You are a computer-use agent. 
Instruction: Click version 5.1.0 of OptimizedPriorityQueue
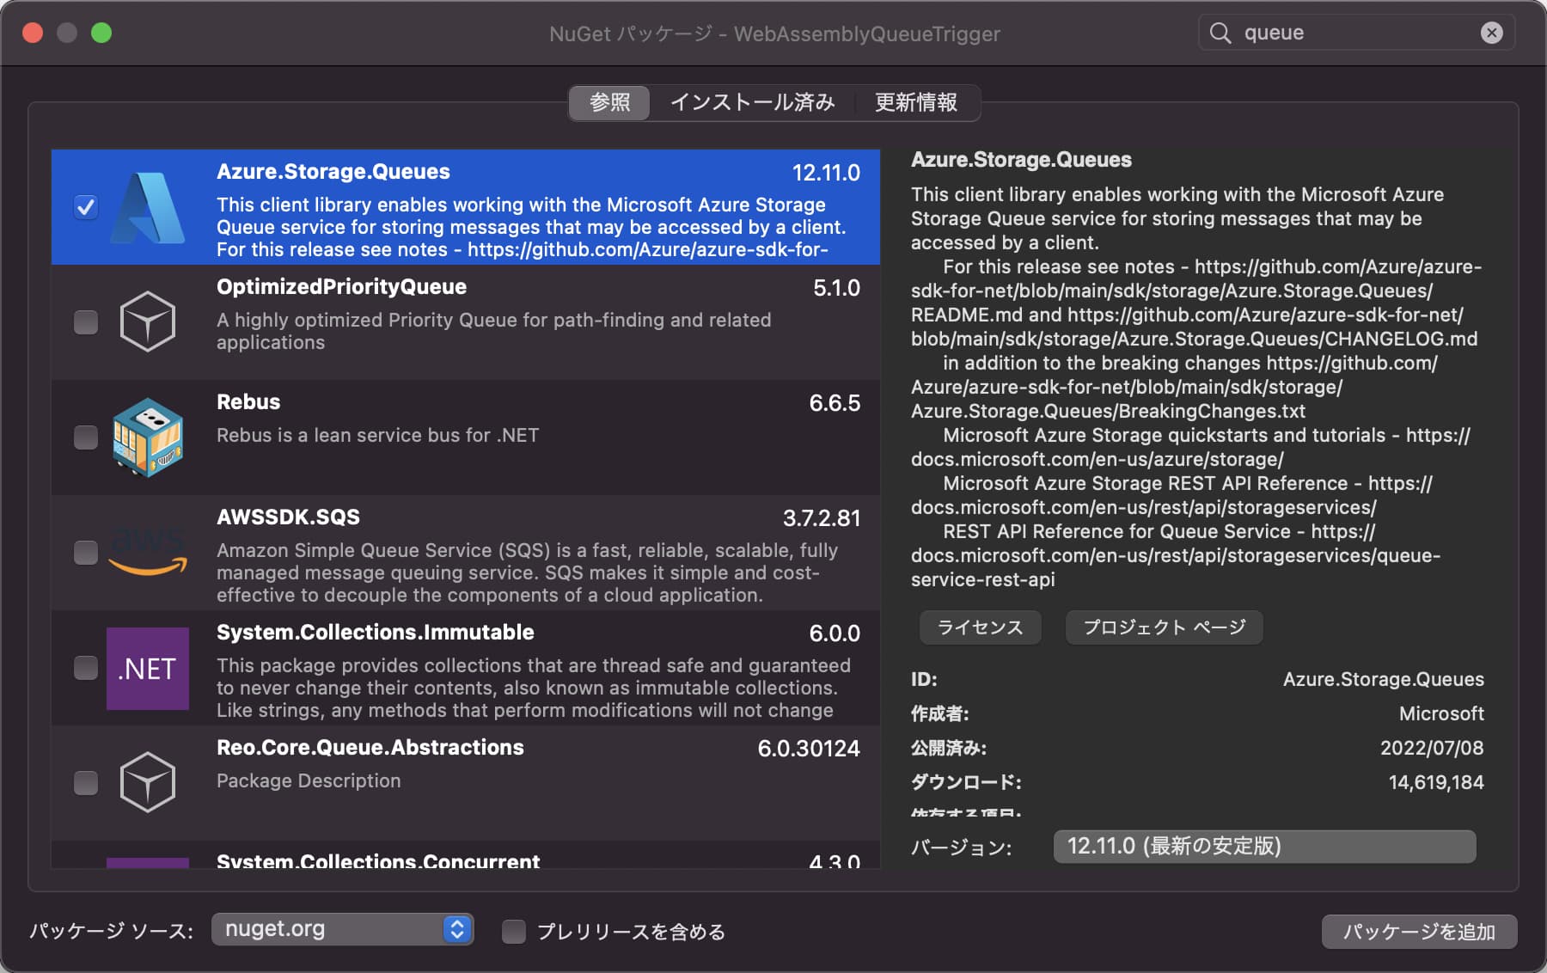point(836,288)
